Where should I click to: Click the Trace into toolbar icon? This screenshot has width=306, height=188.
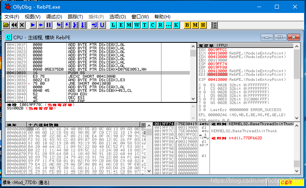pos(76,25)
